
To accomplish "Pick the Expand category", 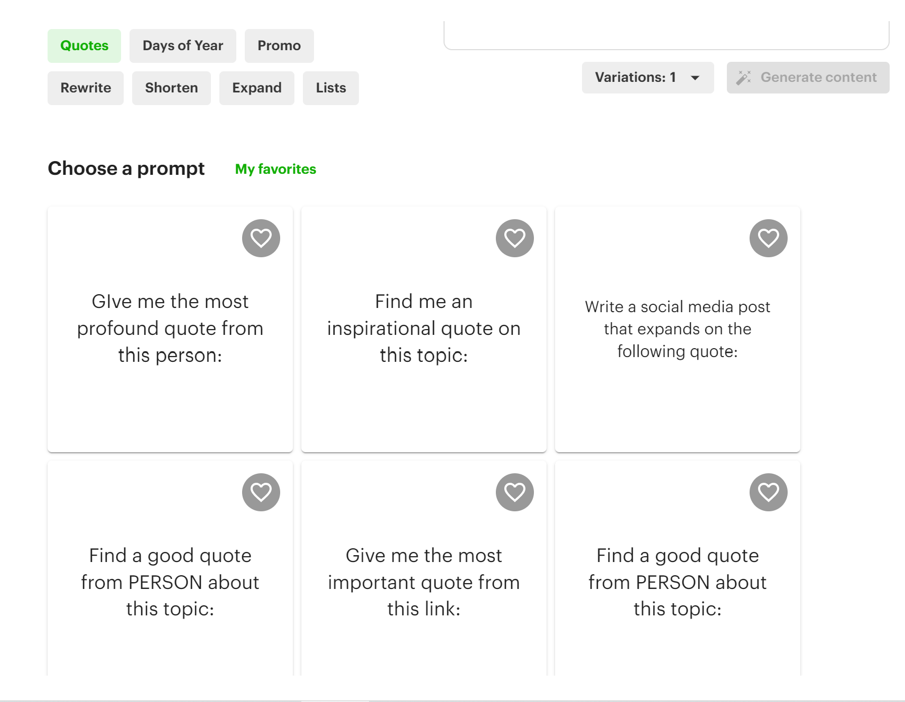I will (x=257, y=88).
